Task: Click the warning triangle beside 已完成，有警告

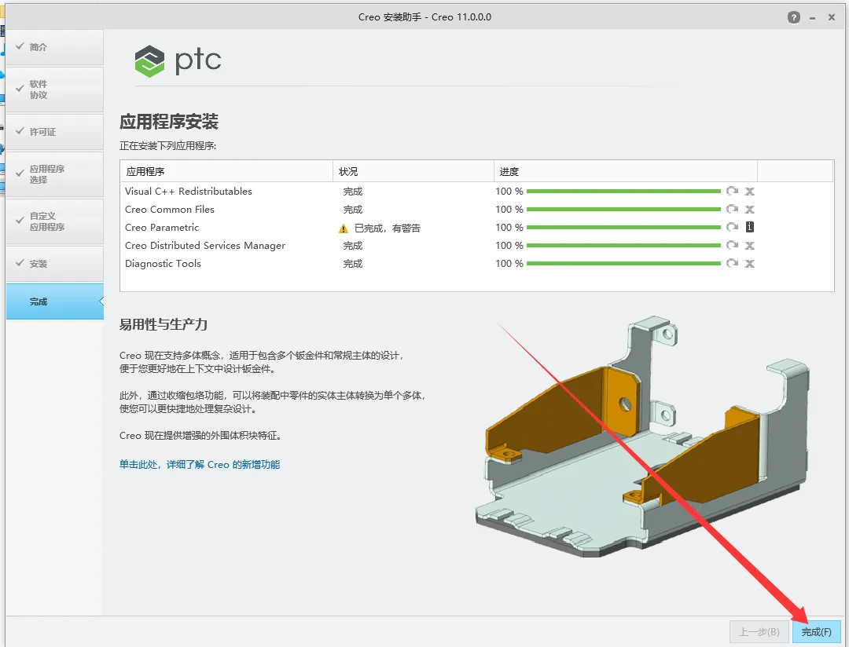Action: (344, 228)
